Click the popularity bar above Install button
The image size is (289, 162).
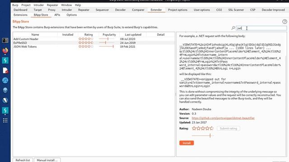tap(203, 135)
